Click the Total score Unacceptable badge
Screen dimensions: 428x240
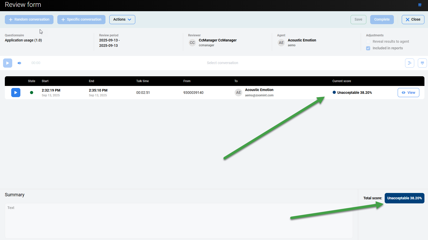404,198
